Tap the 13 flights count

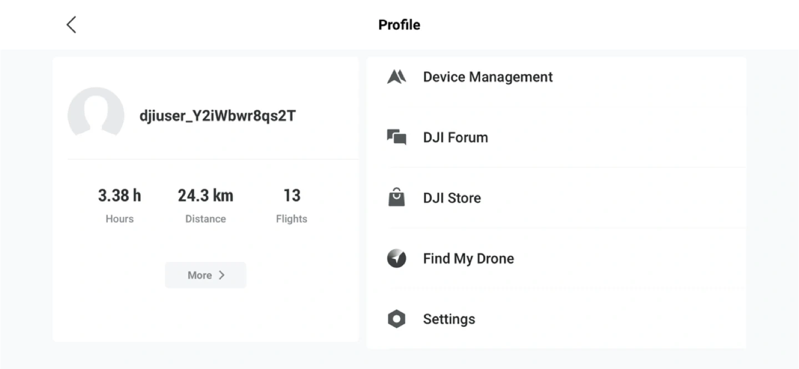tap(291, 195)
